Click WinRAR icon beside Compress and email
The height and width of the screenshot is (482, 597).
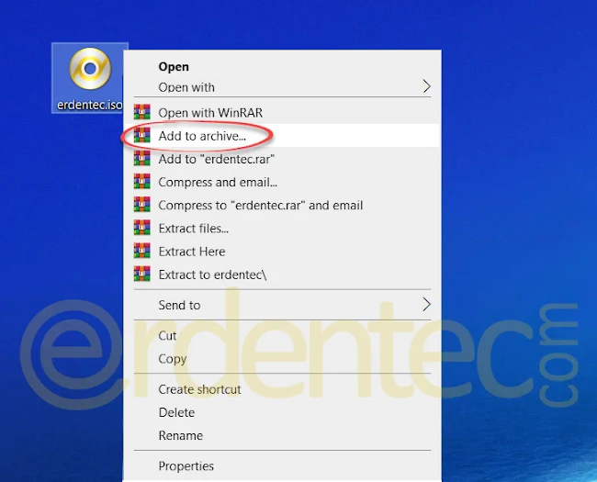click(142, 182)
